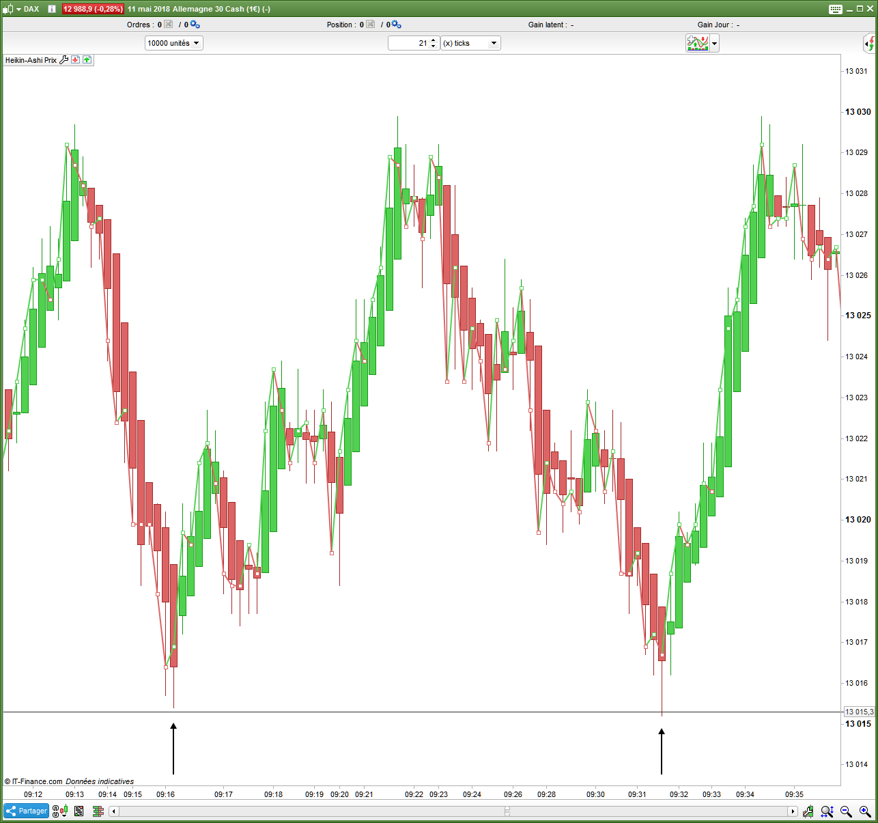Click the Données indicatives text

[100, 781]
